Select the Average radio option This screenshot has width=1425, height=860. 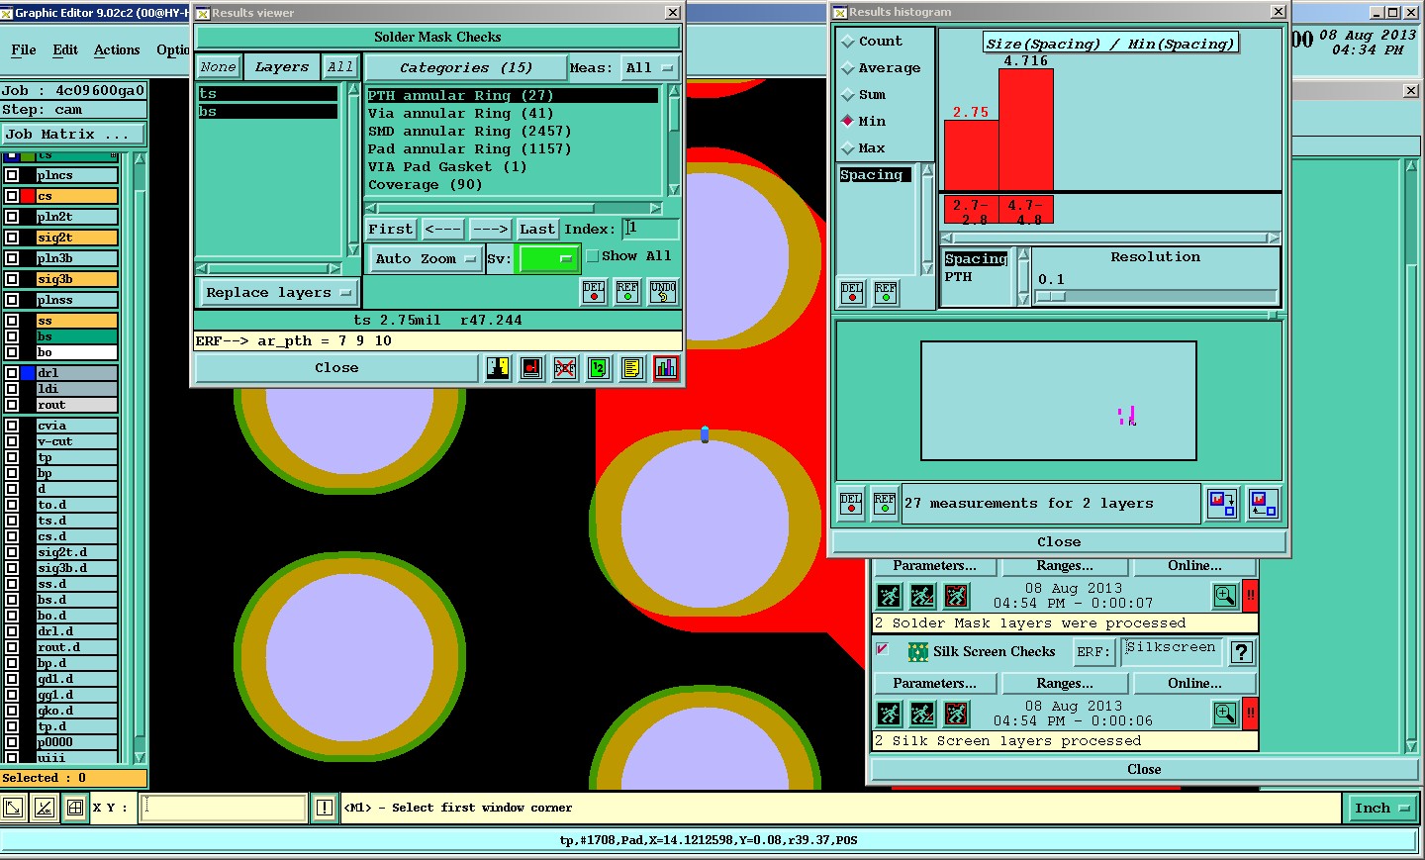coord(847,68)
